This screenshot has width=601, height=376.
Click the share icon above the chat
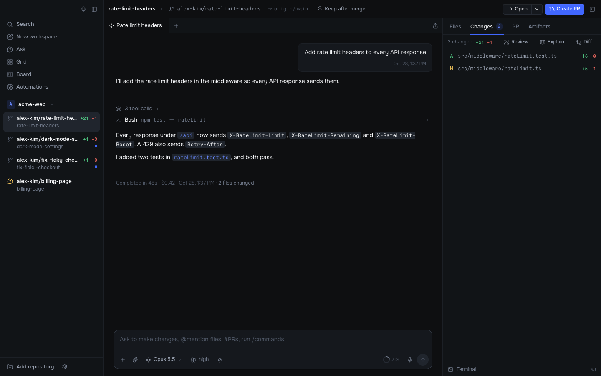click(435, 26)
